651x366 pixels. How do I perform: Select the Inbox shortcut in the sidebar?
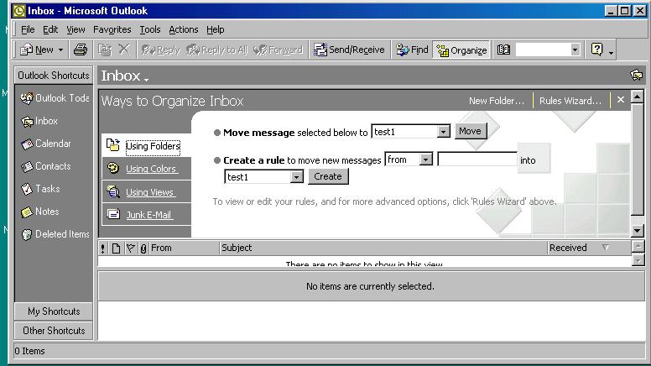[x=39, y=121]
